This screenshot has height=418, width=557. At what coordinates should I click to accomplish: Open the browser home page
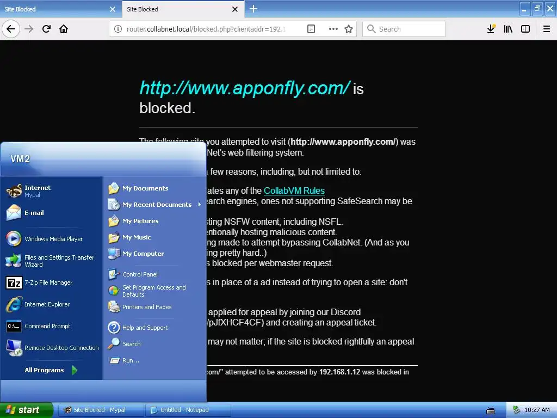click(x=64, y=29)
